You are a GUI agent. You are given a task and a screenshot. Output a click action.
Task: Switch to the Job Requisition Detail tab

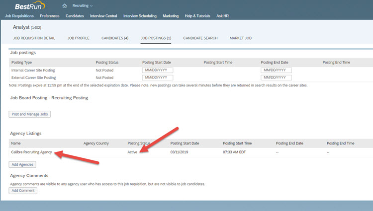(34, 38)
